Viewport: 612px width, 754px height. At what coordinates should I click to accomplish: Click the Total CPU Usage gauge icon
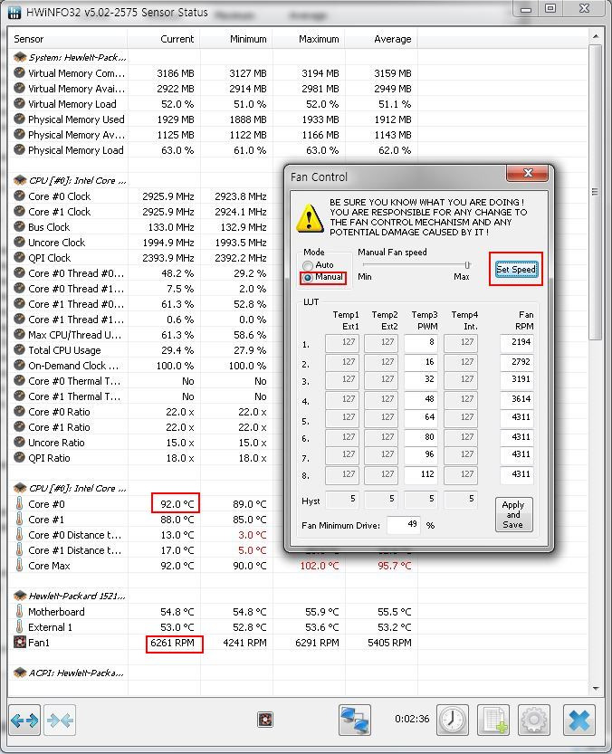click(20, 349)
